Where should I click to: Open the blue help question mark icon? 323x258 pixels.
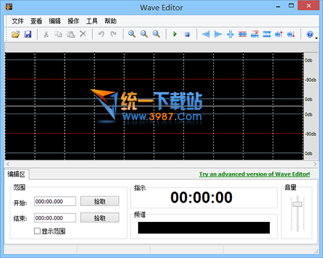(x=309, y=34)
